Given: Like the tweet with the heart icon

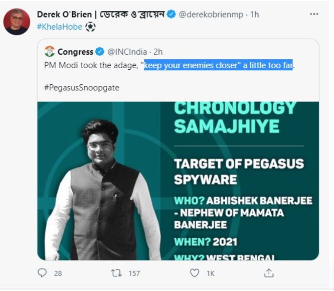Looking at the screenshot, I should 195,273.
